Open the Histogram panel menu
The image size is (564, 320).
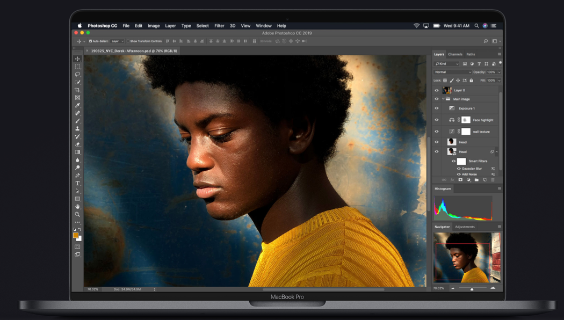(499, 189)
